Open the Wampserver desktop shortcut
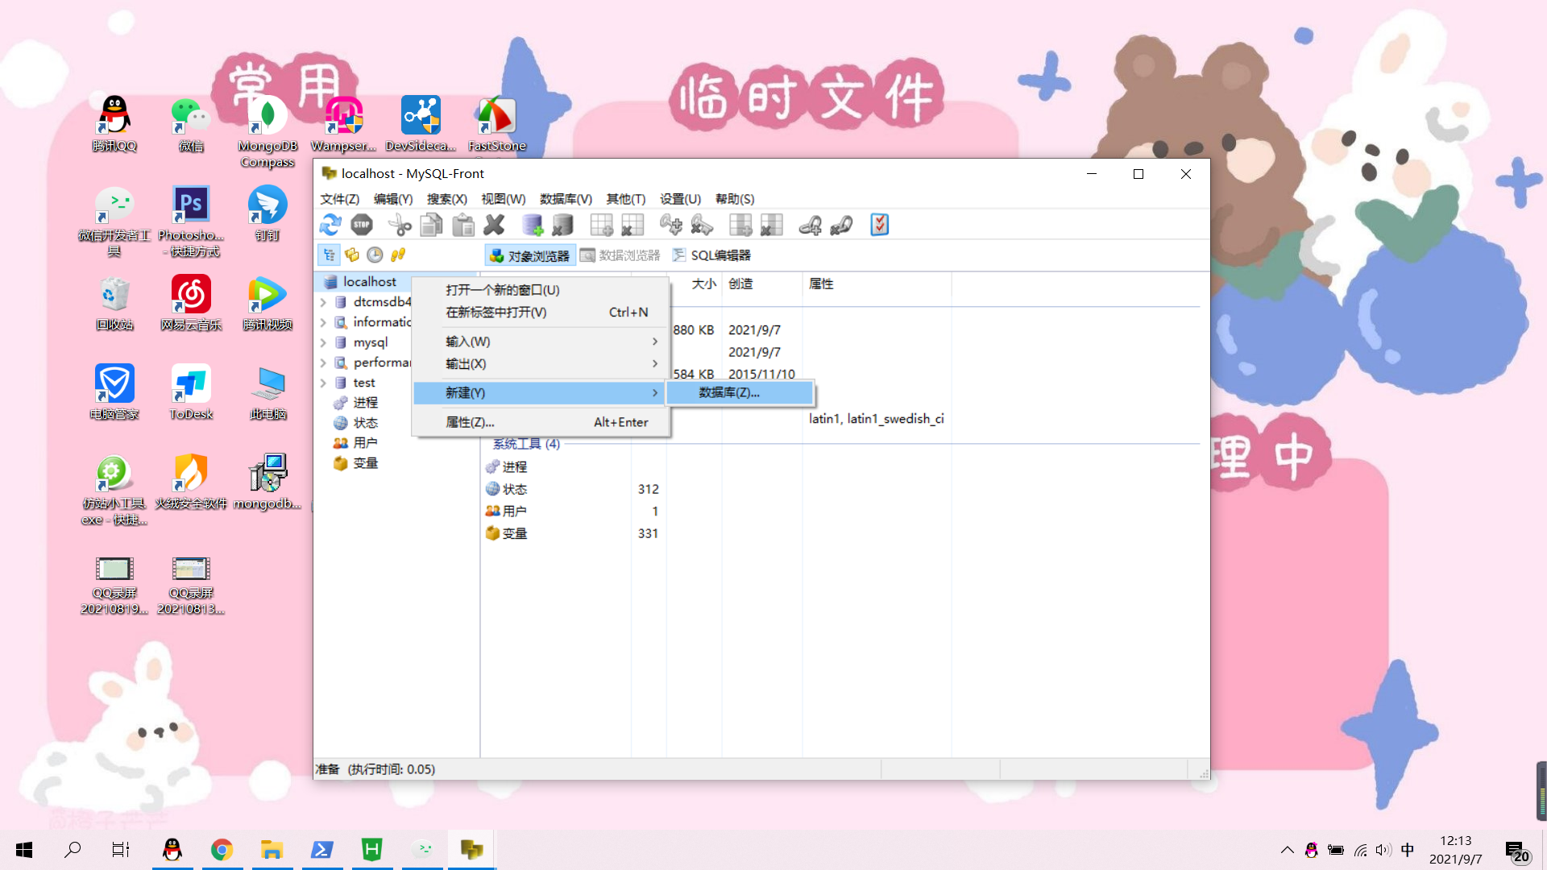Screen dimensions: 1547x870 (x=344, y=125)
